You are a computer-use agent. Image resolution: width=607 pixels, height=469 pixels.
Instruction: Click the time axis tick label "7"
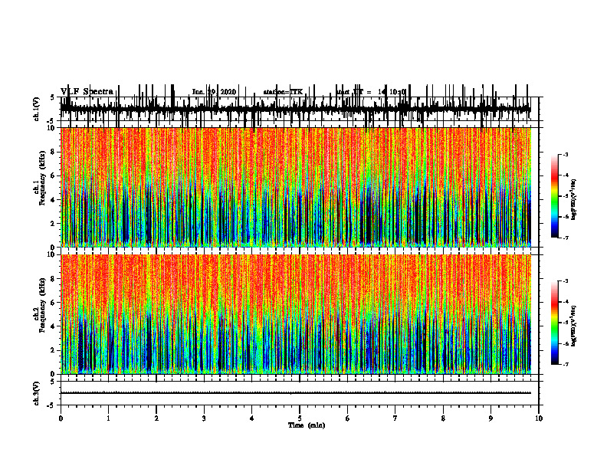[395, 418]
